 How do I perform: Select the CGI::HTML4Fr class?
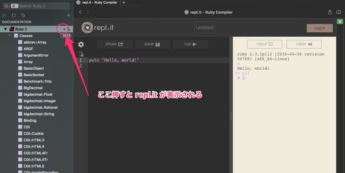coord(36,153)
